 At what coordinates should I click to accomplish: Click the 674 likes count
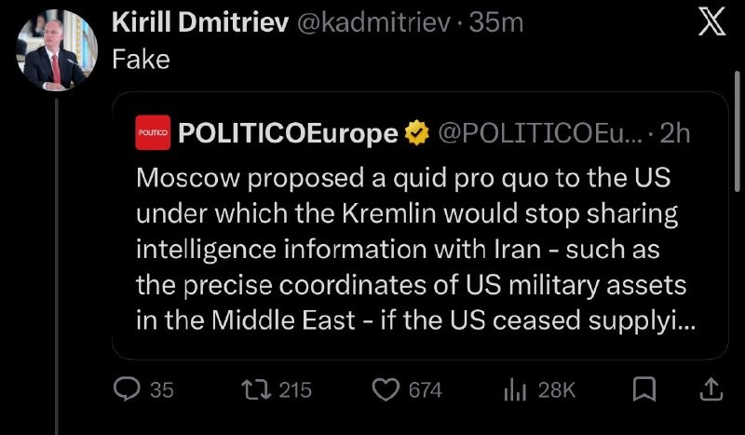point(425,389)
